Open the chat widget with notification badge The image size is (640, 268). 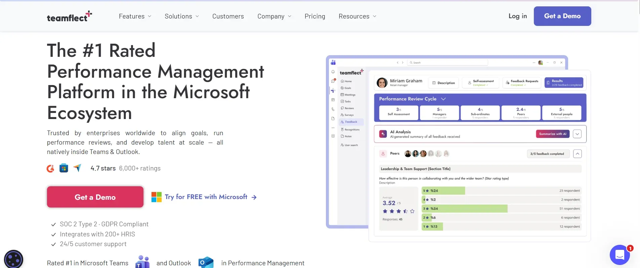point(620,255)
